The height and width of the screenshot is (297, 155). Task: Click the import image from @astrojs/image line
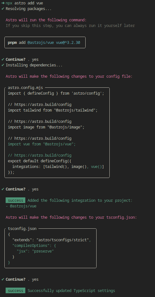46,127
